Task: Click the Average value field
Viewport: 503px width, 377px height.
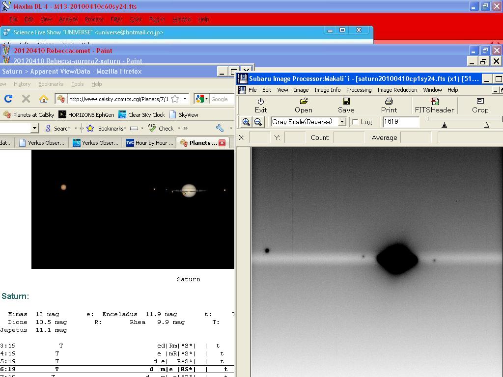Action: pos(416,137)
